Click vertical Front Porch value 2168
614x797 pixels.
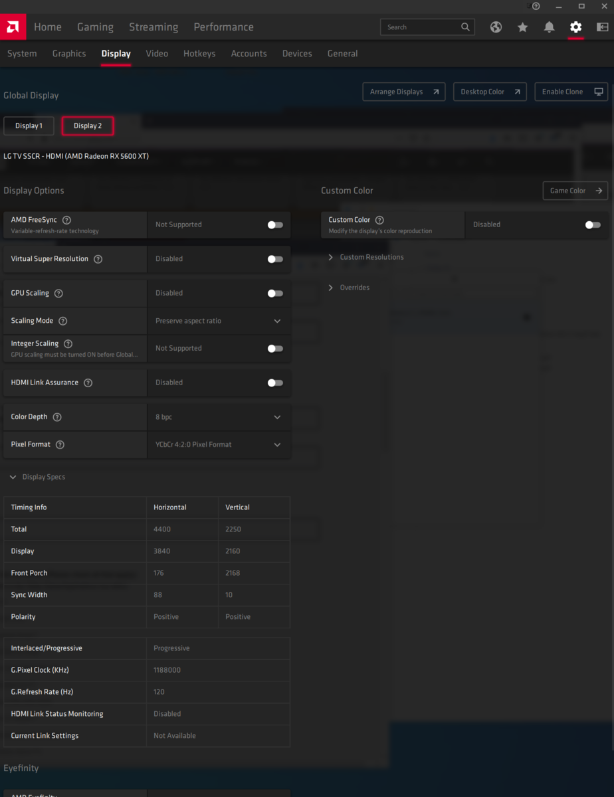tap(233, 573)
